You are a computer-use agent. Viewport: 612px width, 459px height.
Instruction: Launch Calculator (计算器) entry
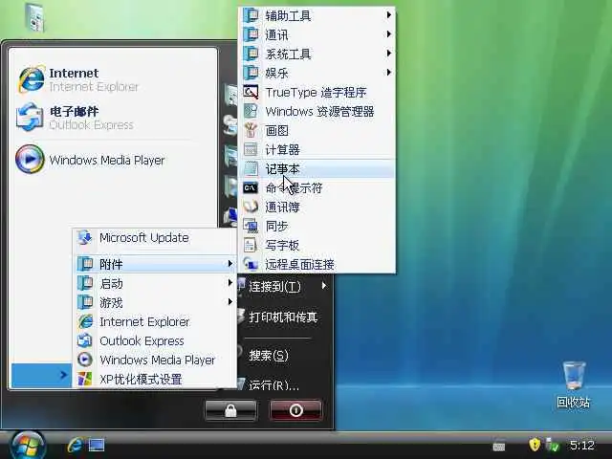317,150
